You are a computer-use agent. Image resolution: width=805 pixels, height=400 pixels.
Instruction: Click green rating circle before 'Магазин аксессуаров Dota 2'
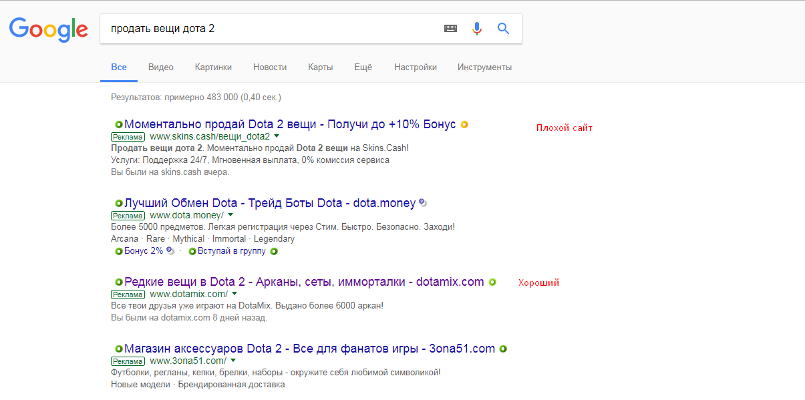point(119,349)
